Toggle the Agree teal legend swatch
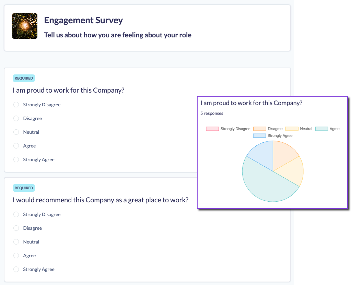This screenshot has height=285, width=351. pyautogui.click(x=321, y=129)
